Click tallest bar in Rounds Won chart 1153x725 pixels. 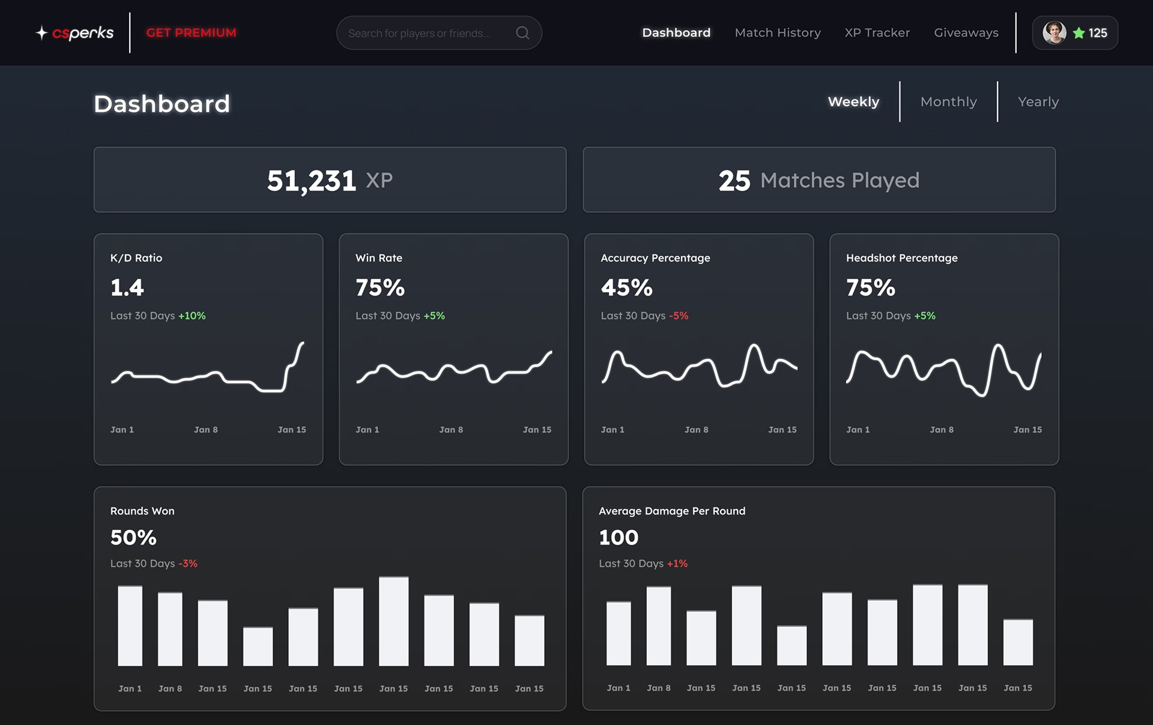pyautogui.click(x=393, y=621)
